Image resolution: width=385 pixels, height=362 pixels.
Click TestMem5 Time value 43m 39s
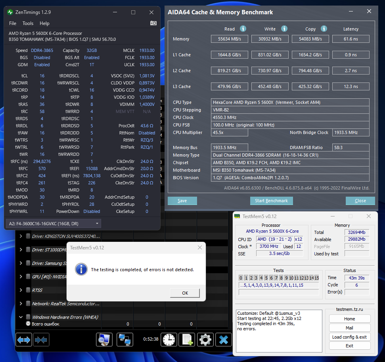[x=357, y=278]
